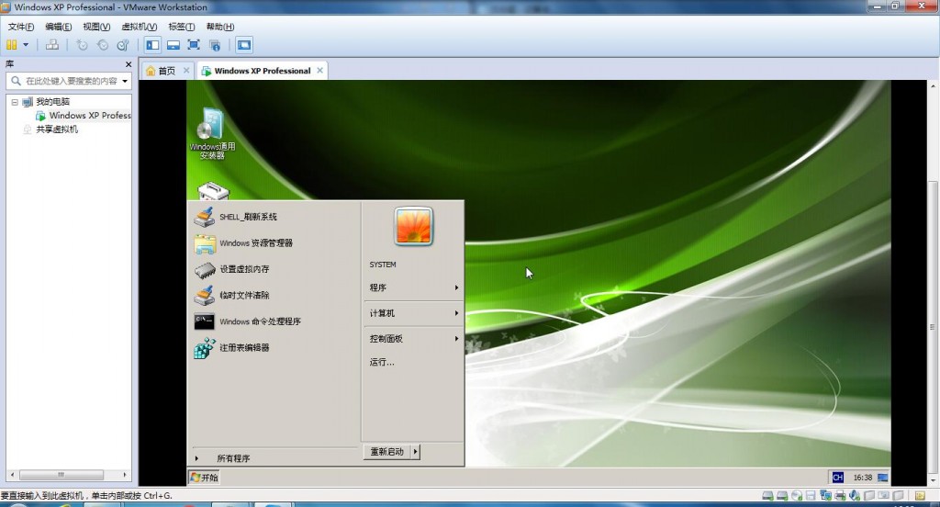Close the 首页 tab
Viewport: 940px width, 507px height.
click(x=186, y=70)
